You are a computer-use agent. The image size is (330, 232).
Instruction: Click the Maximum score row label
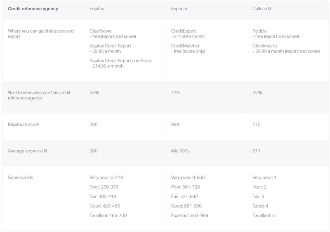coord(24,124)
